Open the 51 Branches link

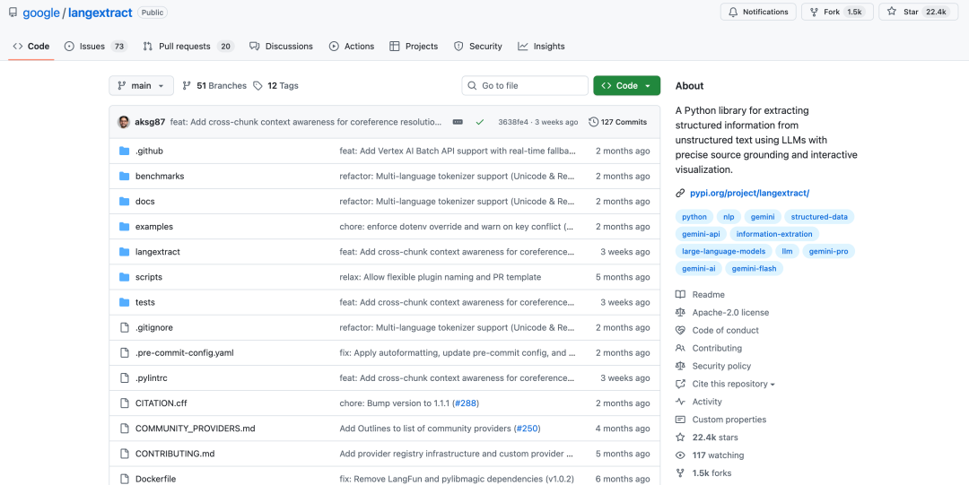tap(214, 86)
